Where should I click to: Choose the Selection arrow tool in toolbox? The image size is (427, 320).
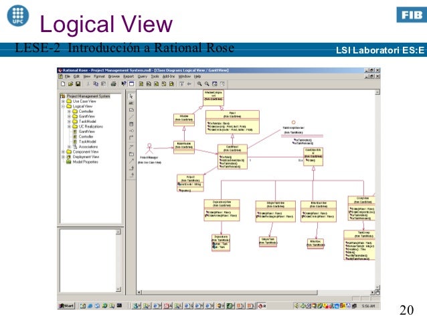(x=131, y=96)
